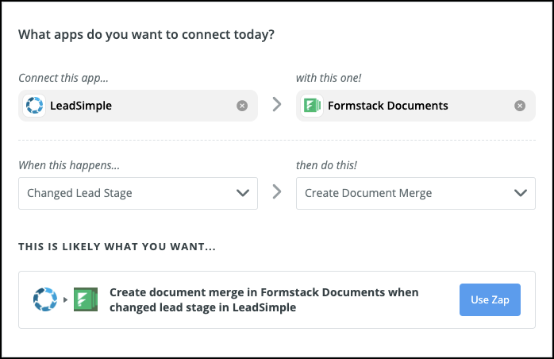This screenshot has height=359, width=554.
Task: Click the Formstack Documents logo in the app field
Action: pos(312,106)
